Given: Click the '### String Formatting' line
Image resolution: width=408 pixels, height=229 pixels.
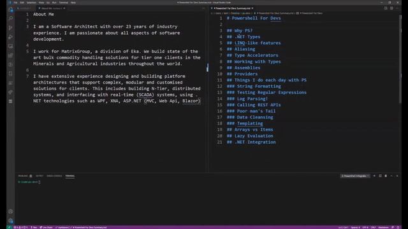Looking at the screenshot, I should click(x=254, y=87).
